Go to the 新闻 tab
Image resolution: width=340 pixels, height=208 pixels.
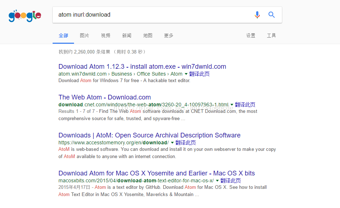point(127,35)
